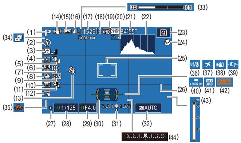Tap the drive mode icon below ND AUTO
The height and width of the screenshot is (143, 241).
click(x=47, y=76)
